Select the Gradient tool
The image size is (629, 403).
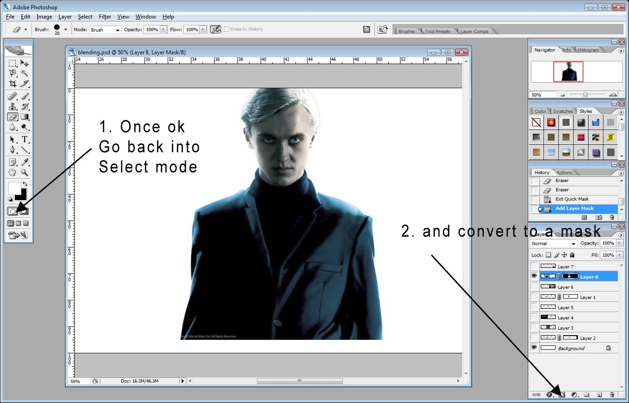(25, 117)
